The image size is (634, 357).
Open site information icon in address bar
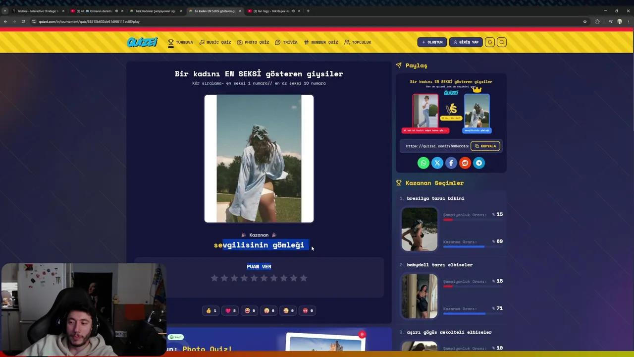pyautogui.click(x=34, y=21)
